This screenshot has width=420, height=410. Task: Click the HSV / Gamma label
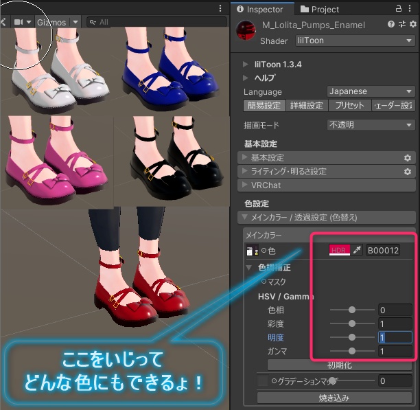[x=285, y=297]
